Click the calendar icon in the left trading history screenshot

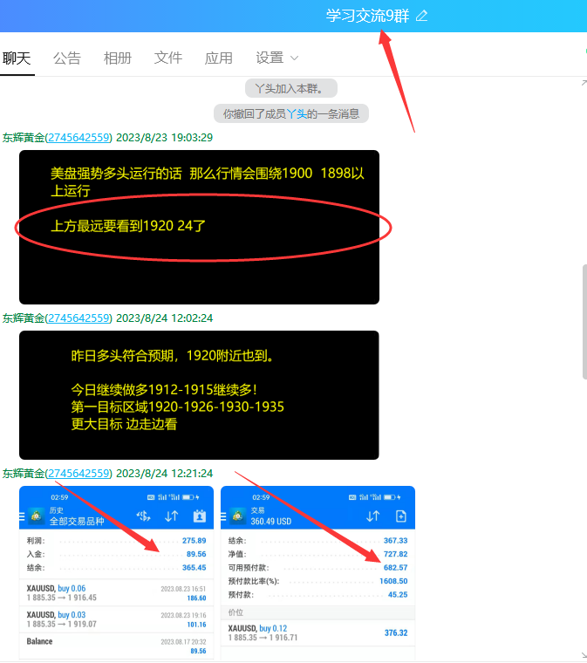tap(199, 516)
